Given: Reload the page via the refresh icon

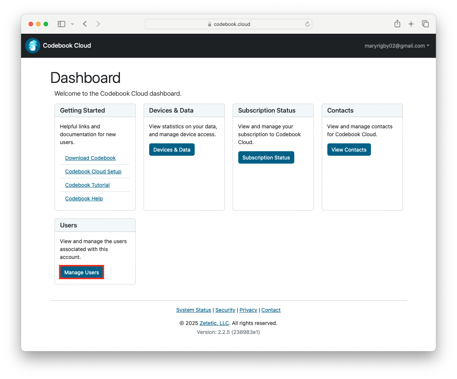Looking at the screenshot, I should coord(307,24).
